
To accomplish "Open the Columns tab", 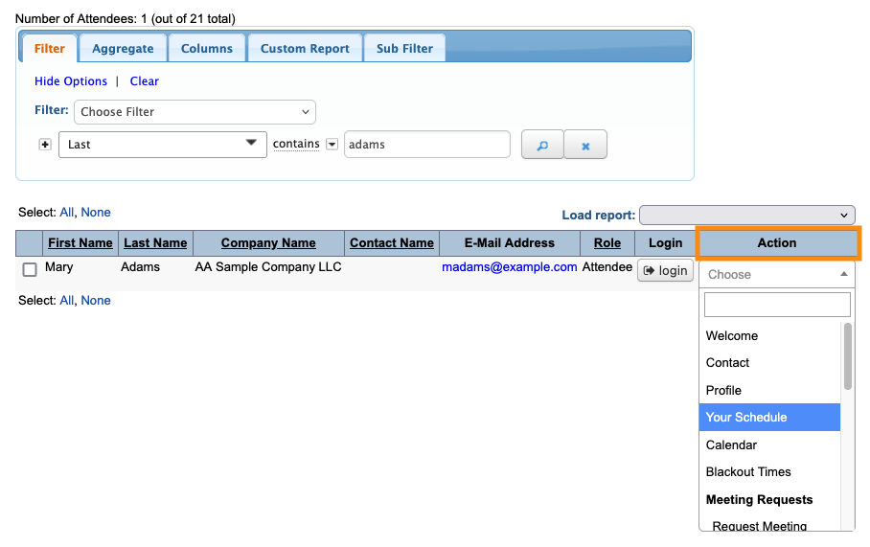I will coord(206,48).
